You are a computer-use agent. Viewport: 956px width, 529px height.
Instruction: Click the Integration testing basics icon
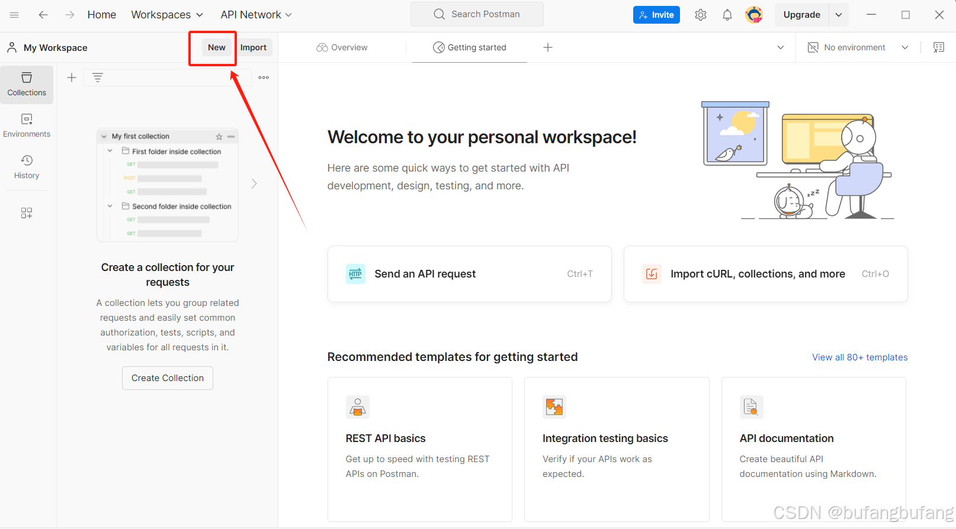[554, 407]
